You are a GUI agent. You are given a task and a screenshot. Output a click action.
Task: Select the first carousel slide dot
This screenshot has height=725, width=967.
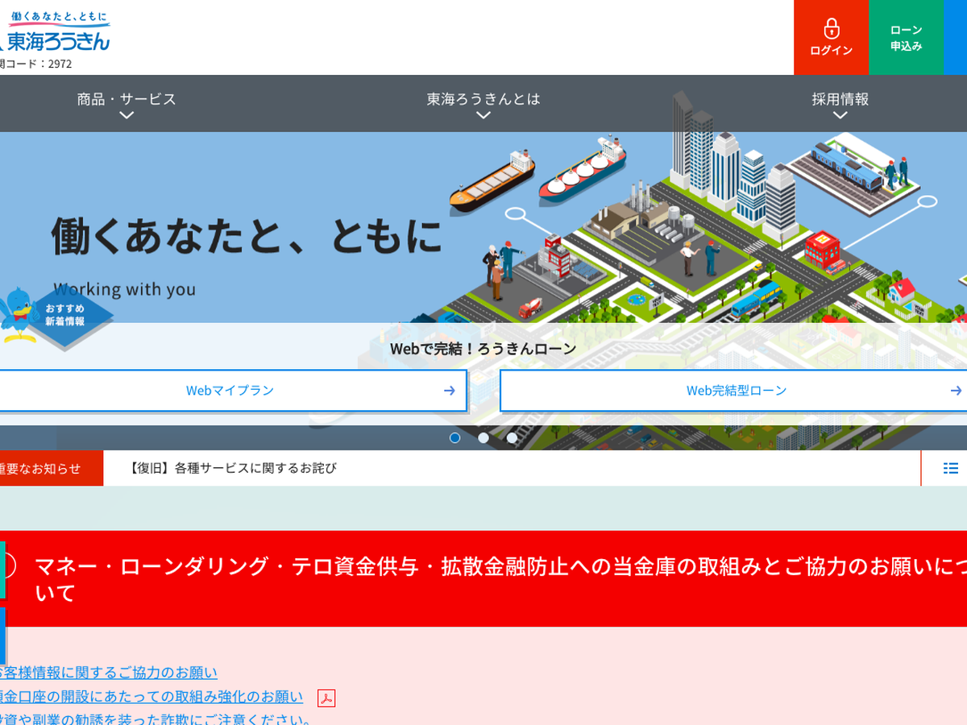pyautogui.click(x=455, y=437)
